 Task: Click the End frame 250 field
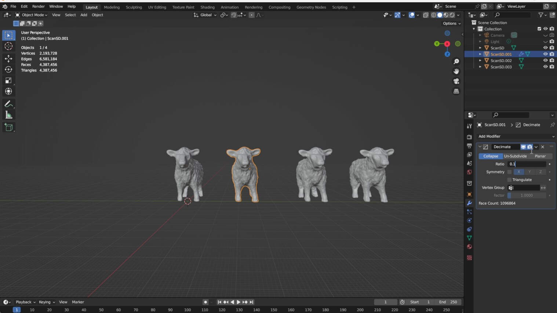(x=448, y=302)
